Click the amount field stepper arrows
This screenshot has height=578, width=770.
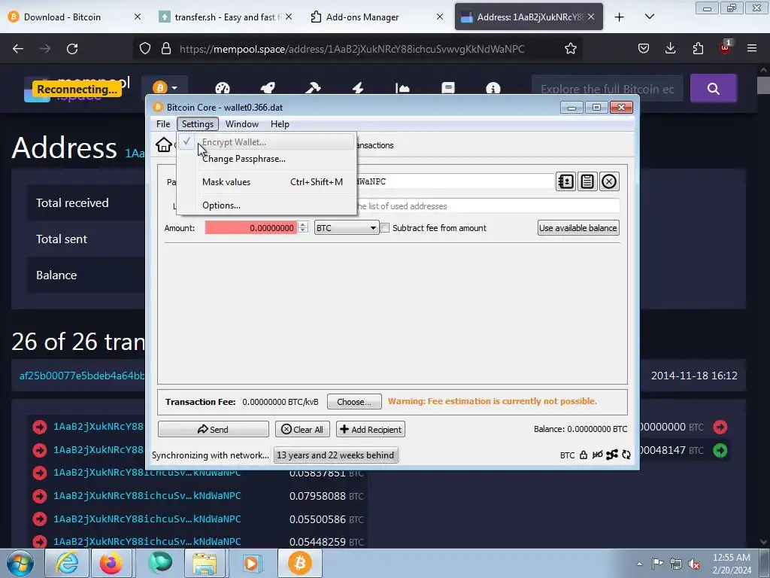click(303, 227)
